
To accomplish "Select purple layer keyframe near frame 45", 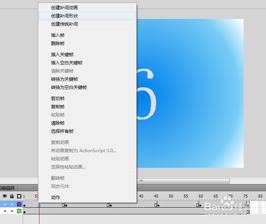I will pos(158,205).
